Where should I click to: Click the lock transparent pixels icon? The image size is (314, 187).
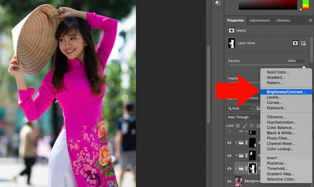238,126
